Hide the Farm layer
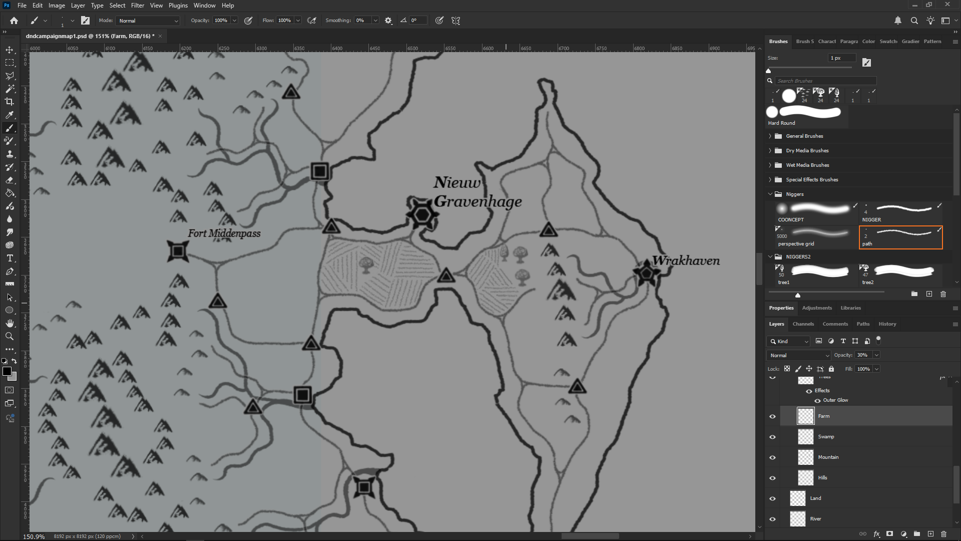 tap(772, 416)
